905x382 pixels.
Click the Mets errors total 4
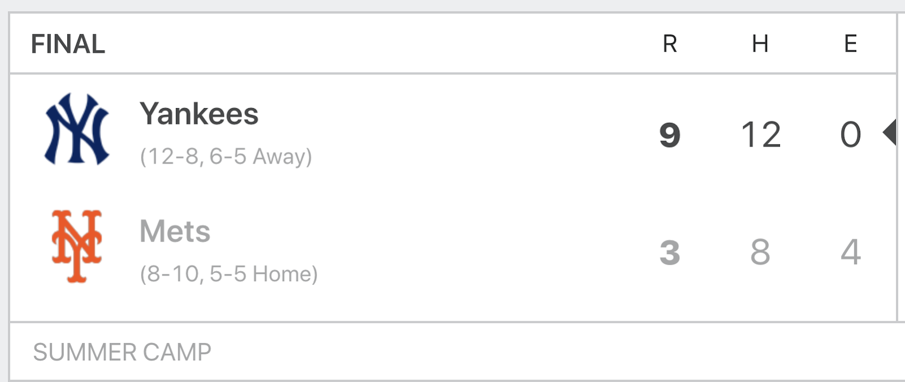(x=850, y=252)
